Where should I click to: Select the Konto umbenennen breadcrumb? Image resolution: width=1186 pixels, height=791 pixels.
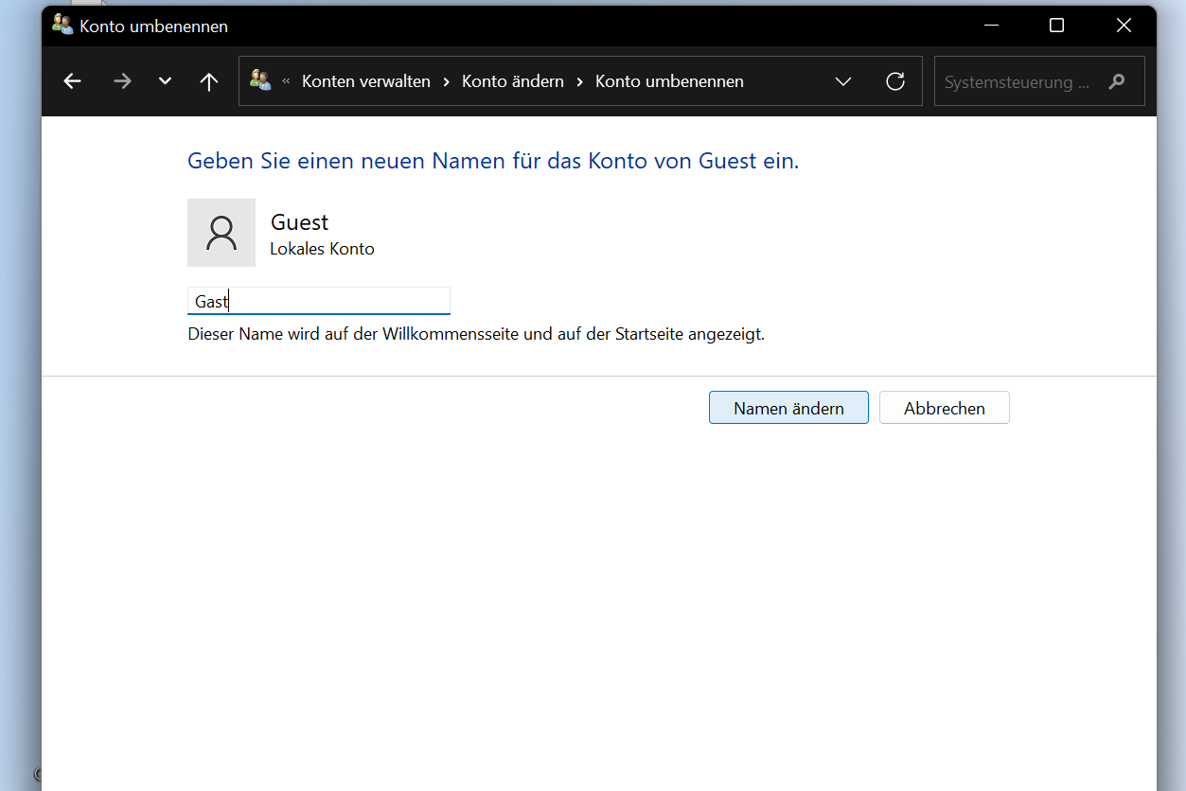click(x=668, y=81)
